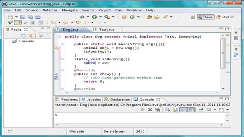Screen dimensions: 244x137
Task: Run the program with the green play icon
Action: [94, 17]
